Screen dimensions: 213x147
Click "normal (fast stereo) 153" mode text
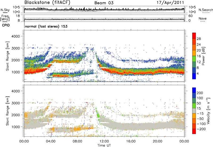click(x=46, y=27)
